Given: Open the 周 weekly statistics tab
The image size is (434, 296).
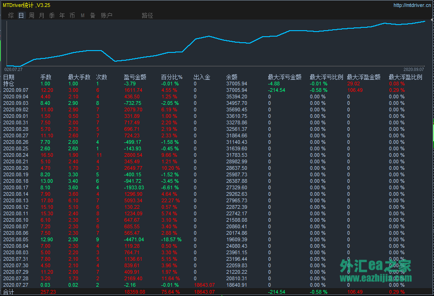Looking at the screenshot, I should point(32,15).
